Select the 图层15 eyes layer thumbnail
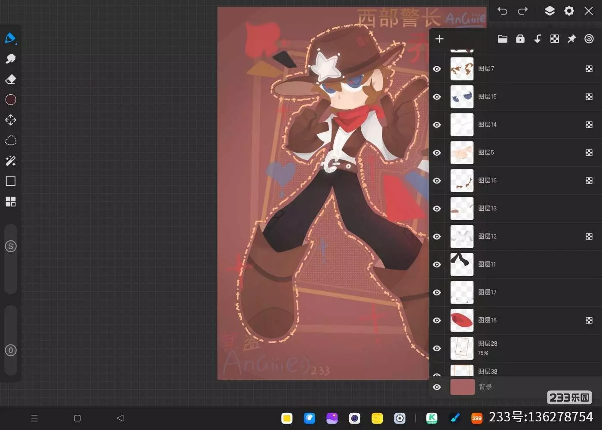 [x=462, y=97]
